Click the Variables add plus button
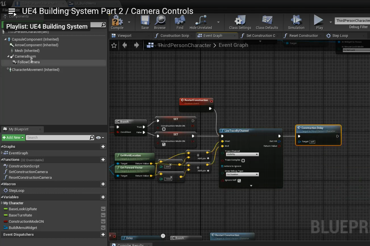Image resolution: width=370 pixels, height=246 pixels. click(103, 197)
